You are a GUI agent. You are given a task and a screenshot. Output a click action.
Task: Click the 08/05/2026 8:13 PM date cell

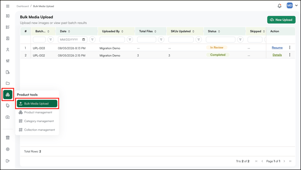point(71,48)
